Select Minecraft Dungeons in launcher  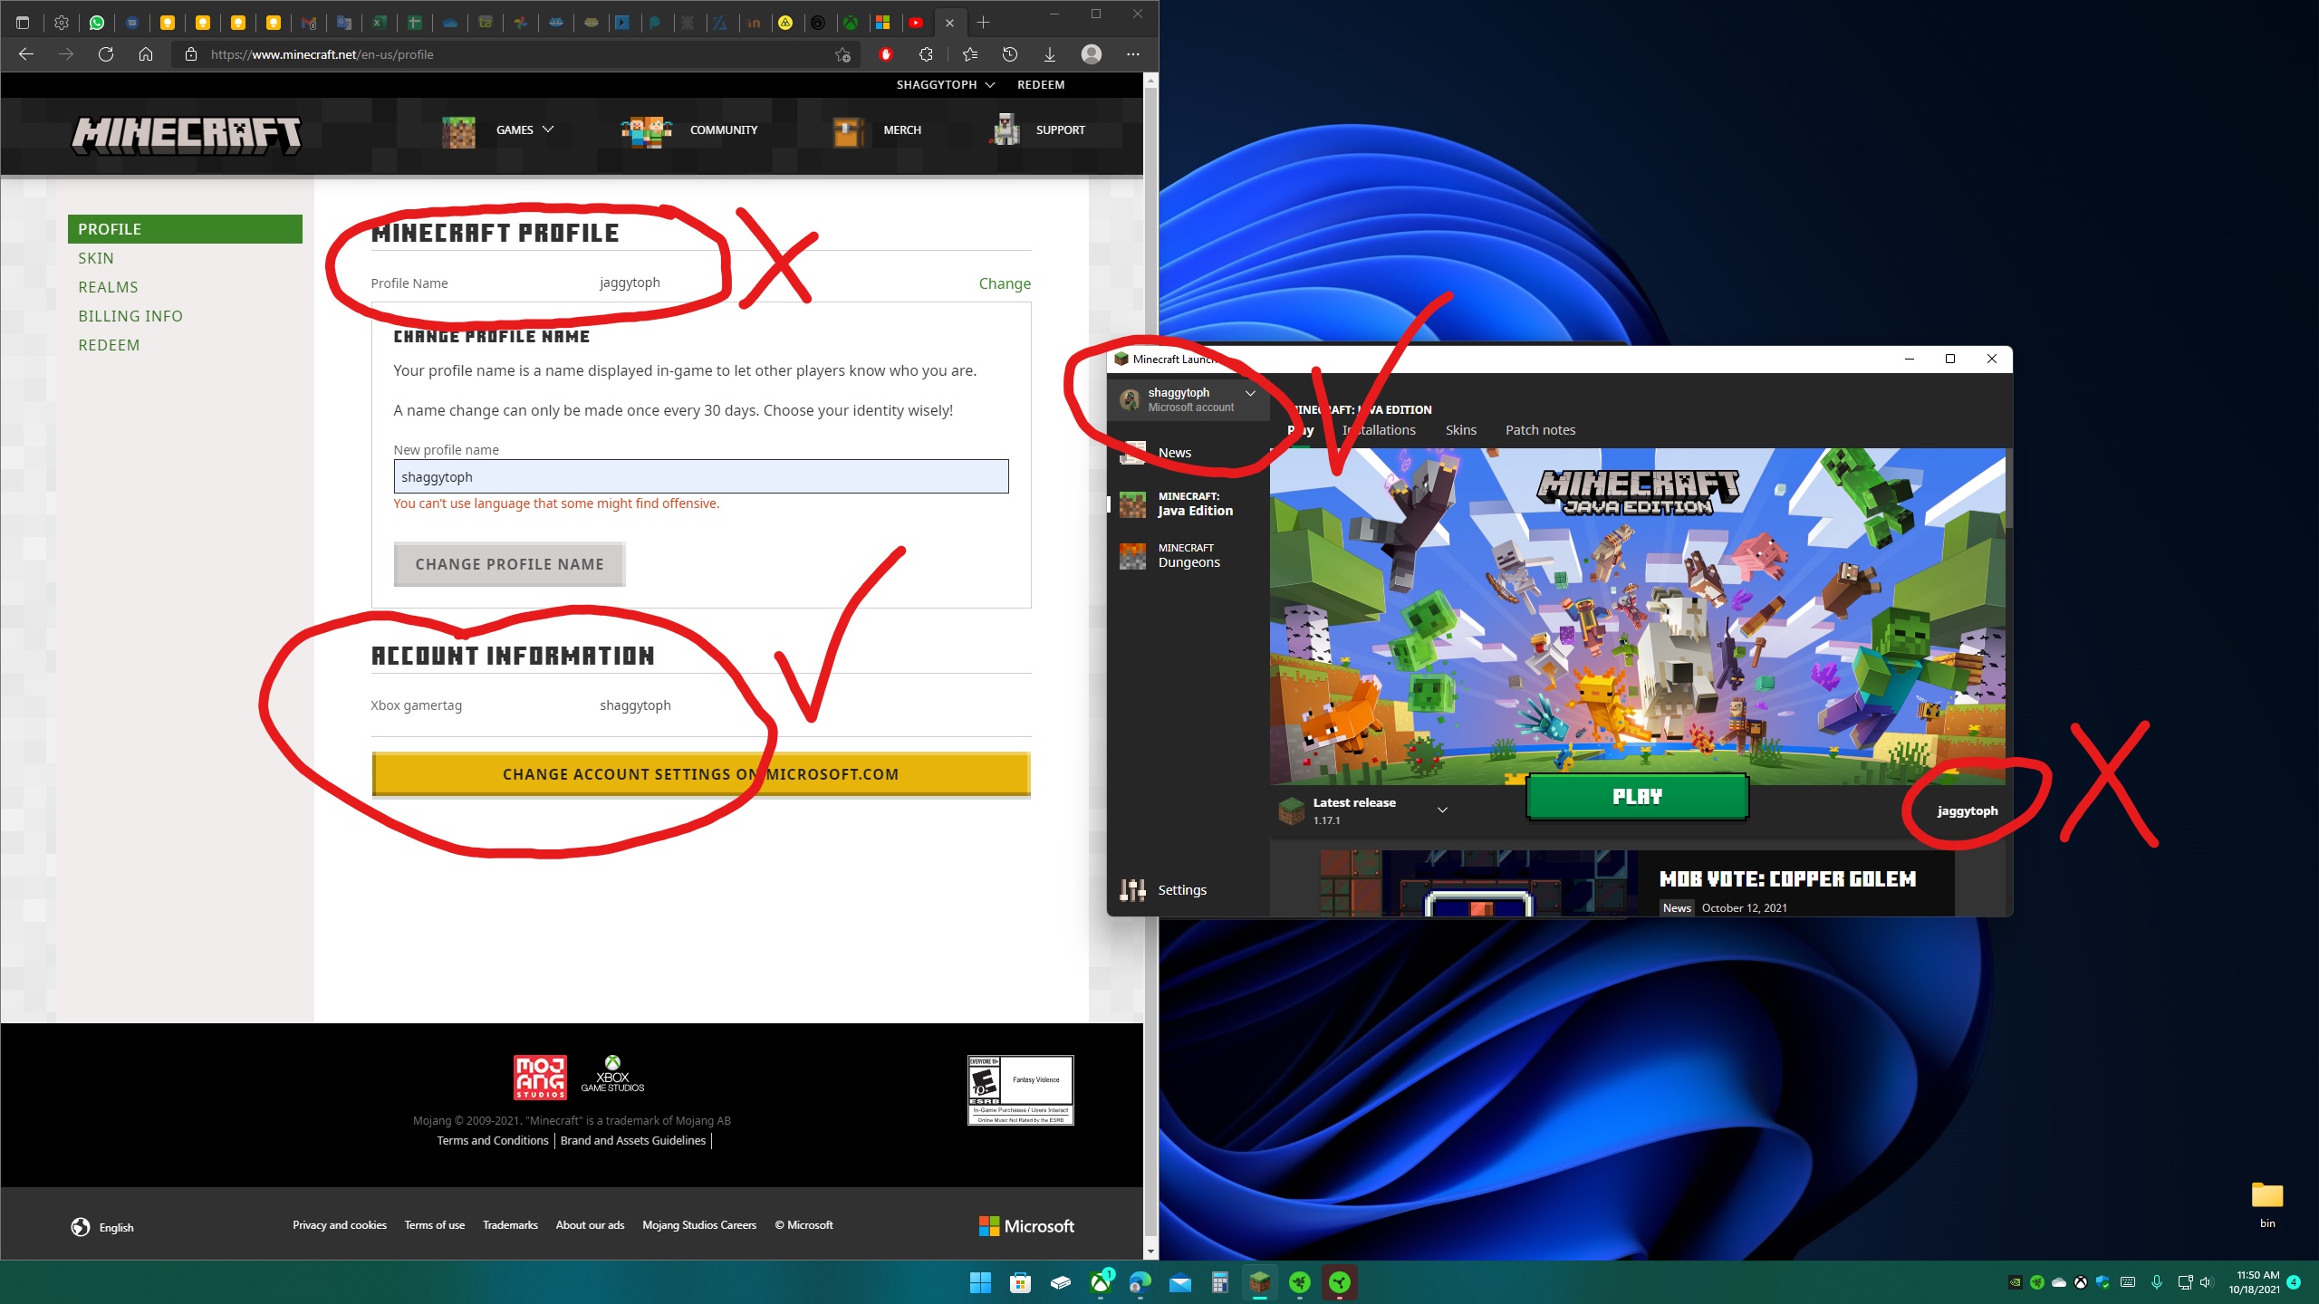pos(1188,555)
